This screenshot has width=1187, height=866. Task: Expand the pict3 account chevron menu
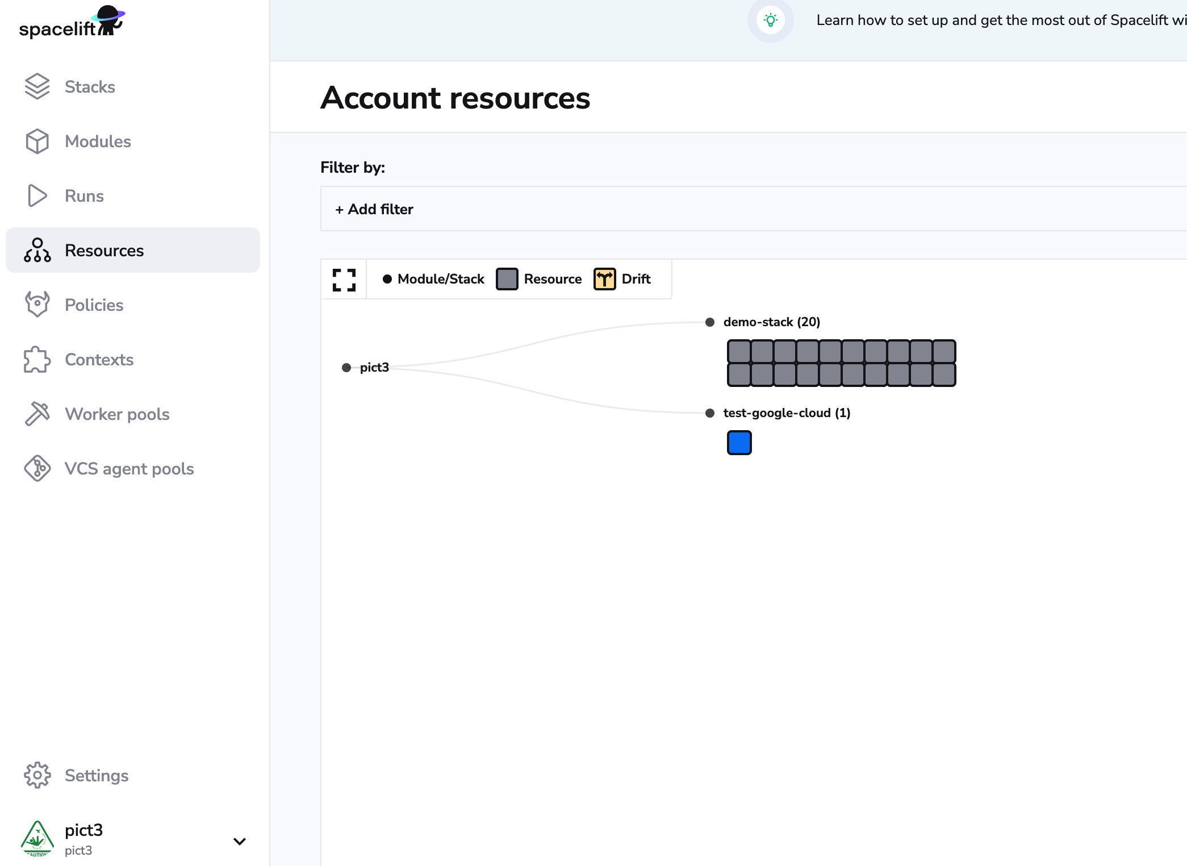coord(240,841)
